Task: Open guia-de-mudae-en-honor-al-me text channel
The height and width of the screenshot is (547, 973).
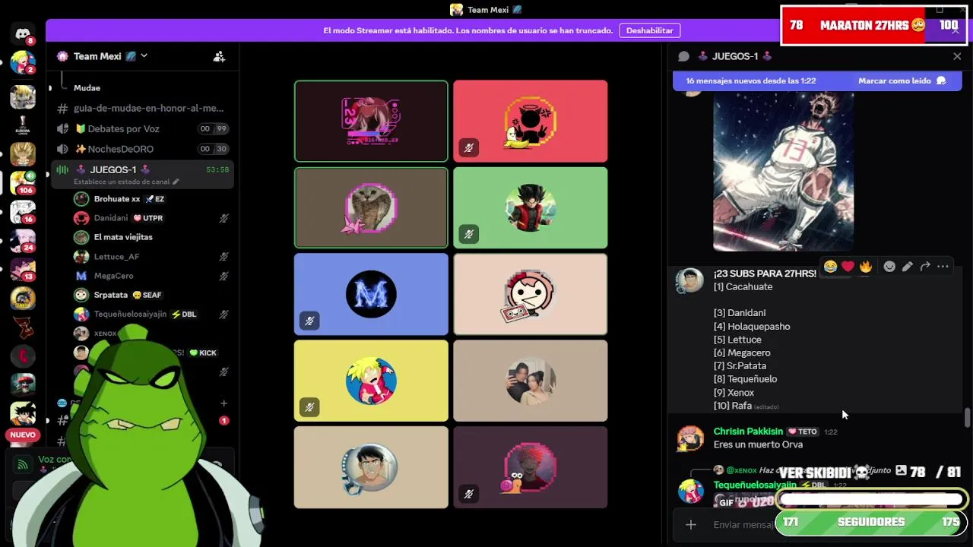Action: pyautogui.click(x=142, y=109)
